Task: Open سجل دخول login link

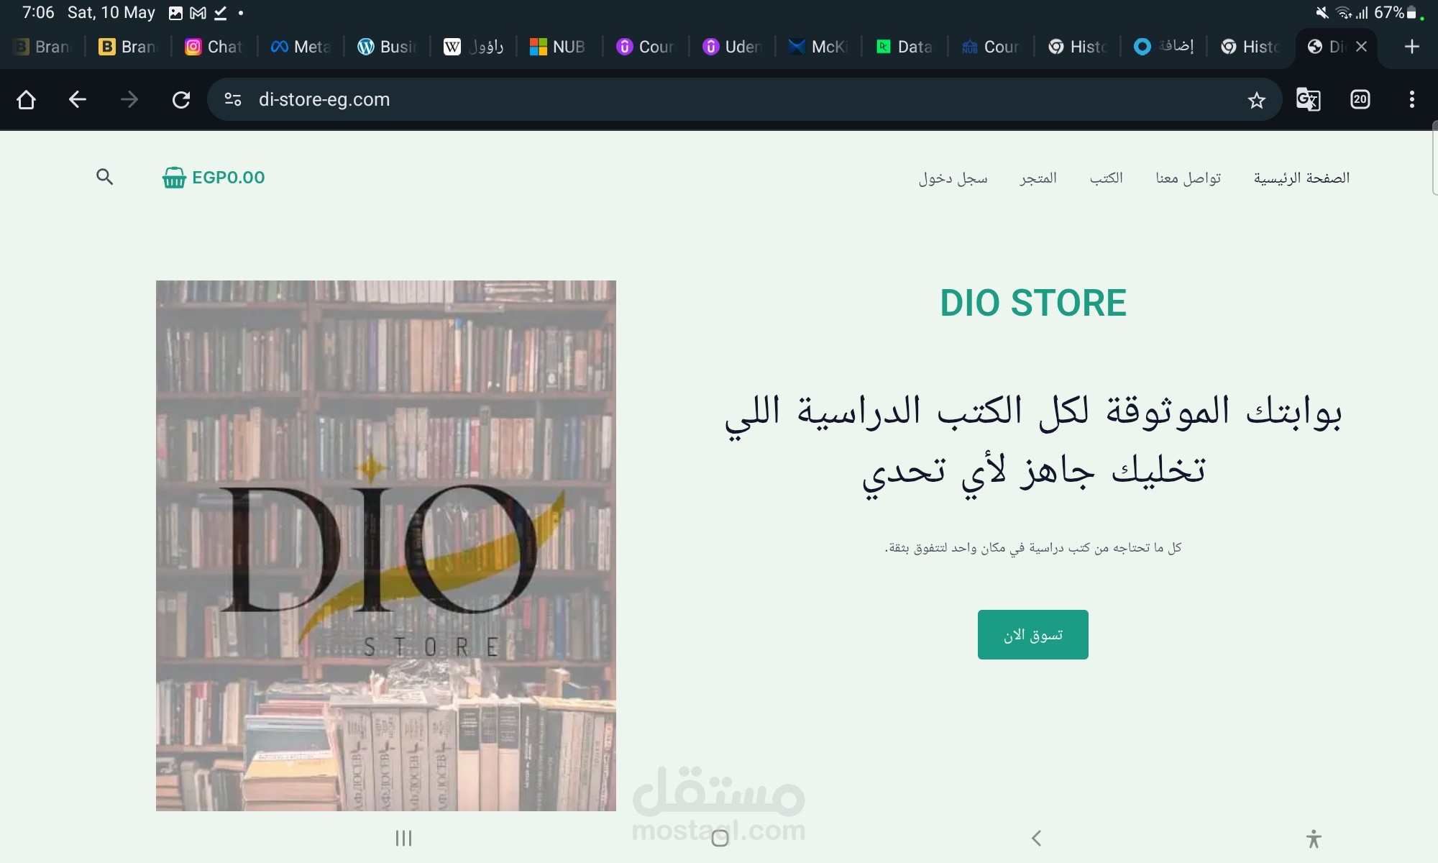Action: pyautogui.click(x=953, y=178)
